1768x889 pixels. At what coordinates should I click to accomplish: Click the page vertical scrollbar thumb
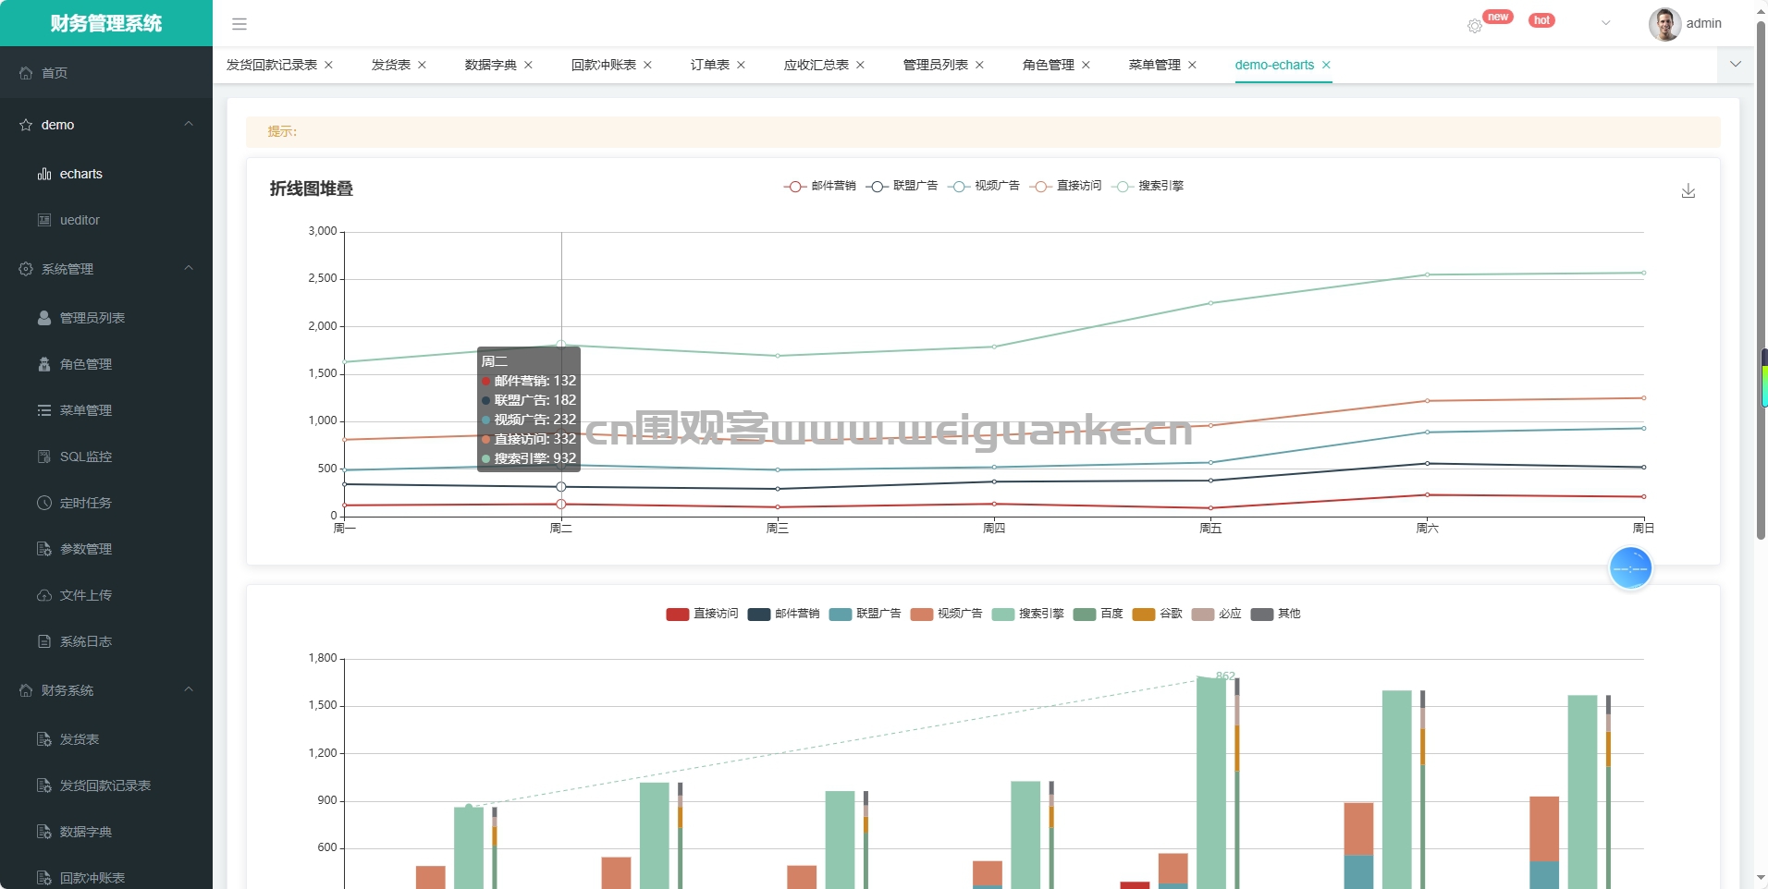(x=1762, y=280)
